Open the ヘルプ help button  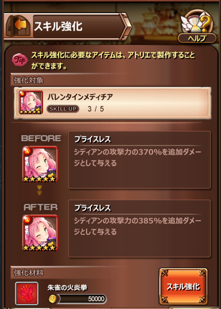click(x=197, y=38)
